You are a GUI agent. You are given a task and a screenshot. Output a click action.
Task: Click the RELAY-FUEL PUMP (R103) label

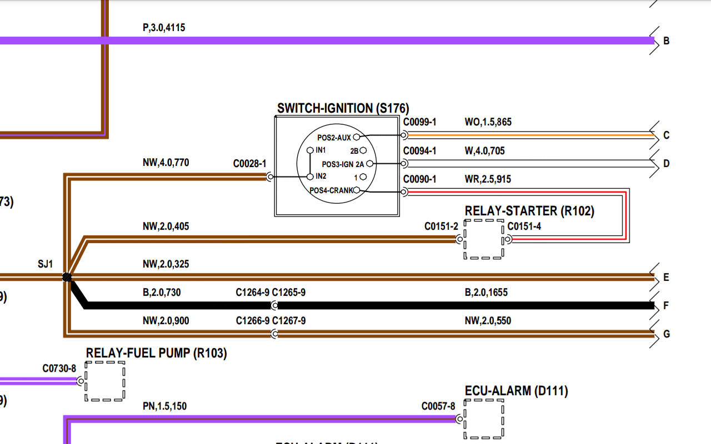click(156, 353)
